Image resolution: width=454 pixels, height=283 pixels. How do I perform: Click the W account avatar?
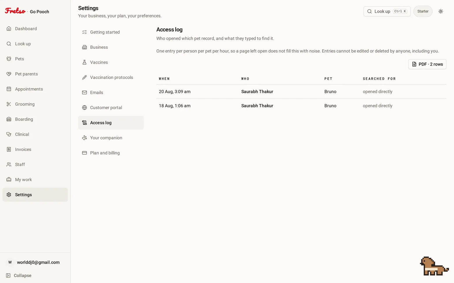tap(10, 262)
